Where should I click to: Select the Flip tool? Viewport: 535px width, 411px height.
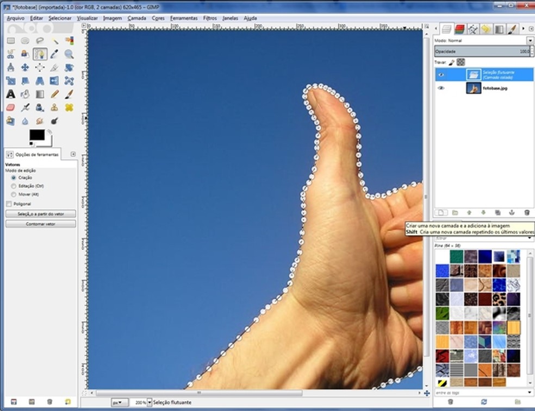(x=54, y=81)
